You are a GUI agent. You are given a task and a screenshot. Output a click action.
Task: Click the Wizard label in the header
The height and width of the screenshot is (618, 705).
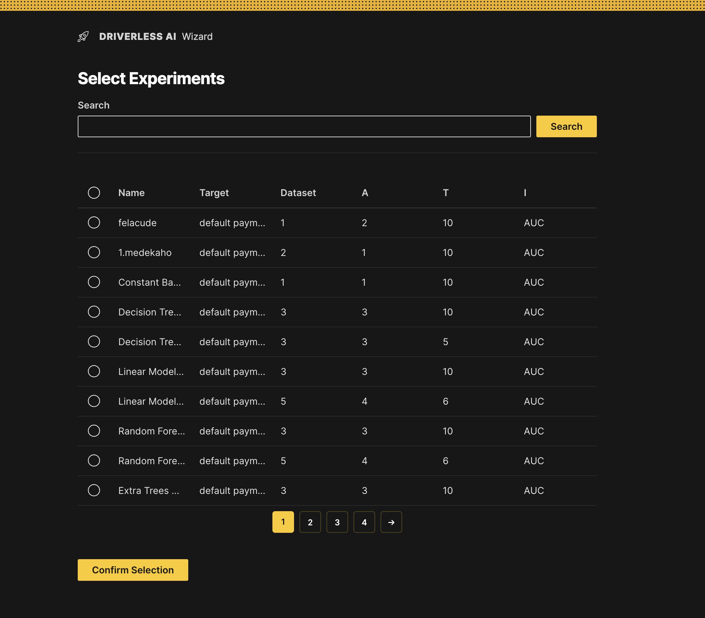(197, 36)
